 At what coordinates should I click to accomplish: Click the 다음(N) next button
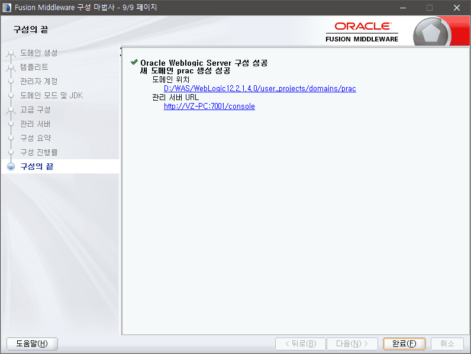pyautogui.click(x=352, y=343)
